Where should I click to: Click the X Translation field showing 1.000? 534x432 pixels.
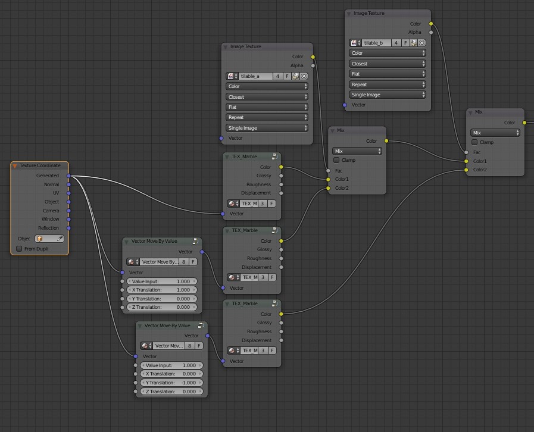[162, 289]
